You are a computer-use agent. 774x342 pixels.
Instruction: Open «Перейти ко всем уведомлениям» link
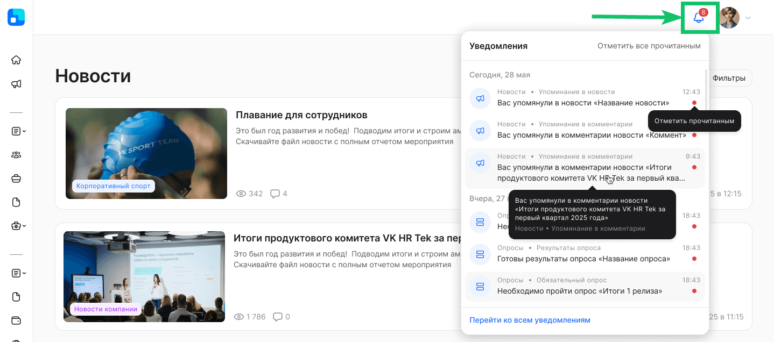529,319
